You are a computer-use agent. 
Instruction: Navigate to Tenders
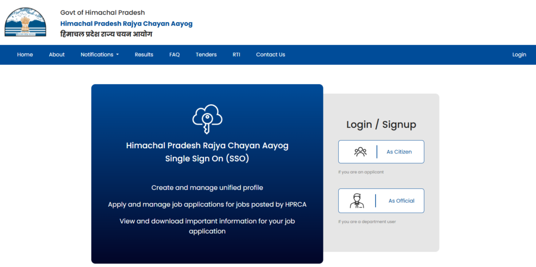(x=206, y=54)
